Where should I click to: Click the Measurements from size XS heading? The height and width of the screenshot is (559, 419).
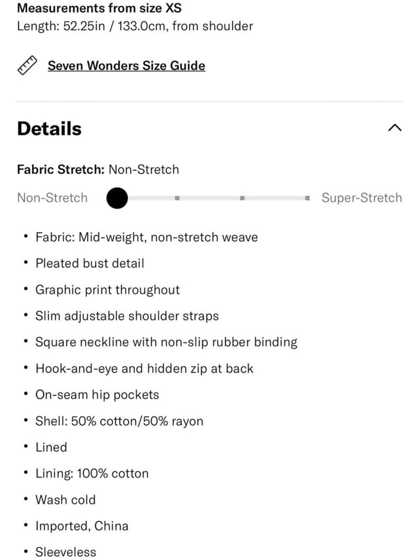(x=99, y=8)
